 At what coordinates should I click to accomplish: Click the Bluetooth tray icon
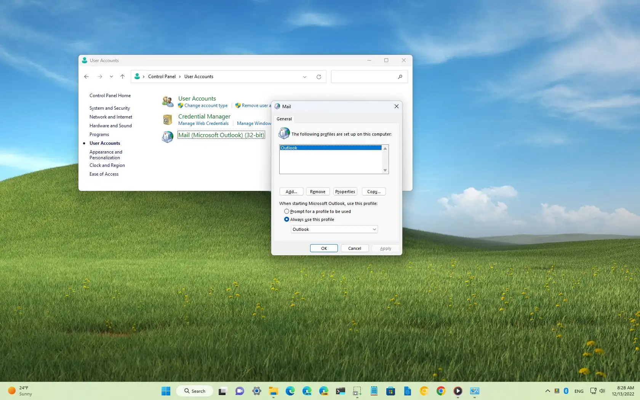tap(566, 391)
